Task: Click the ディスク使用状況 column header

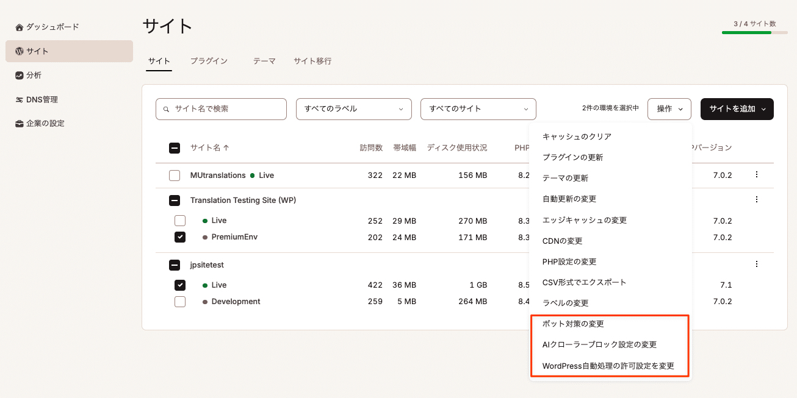Action: [457, 147]
